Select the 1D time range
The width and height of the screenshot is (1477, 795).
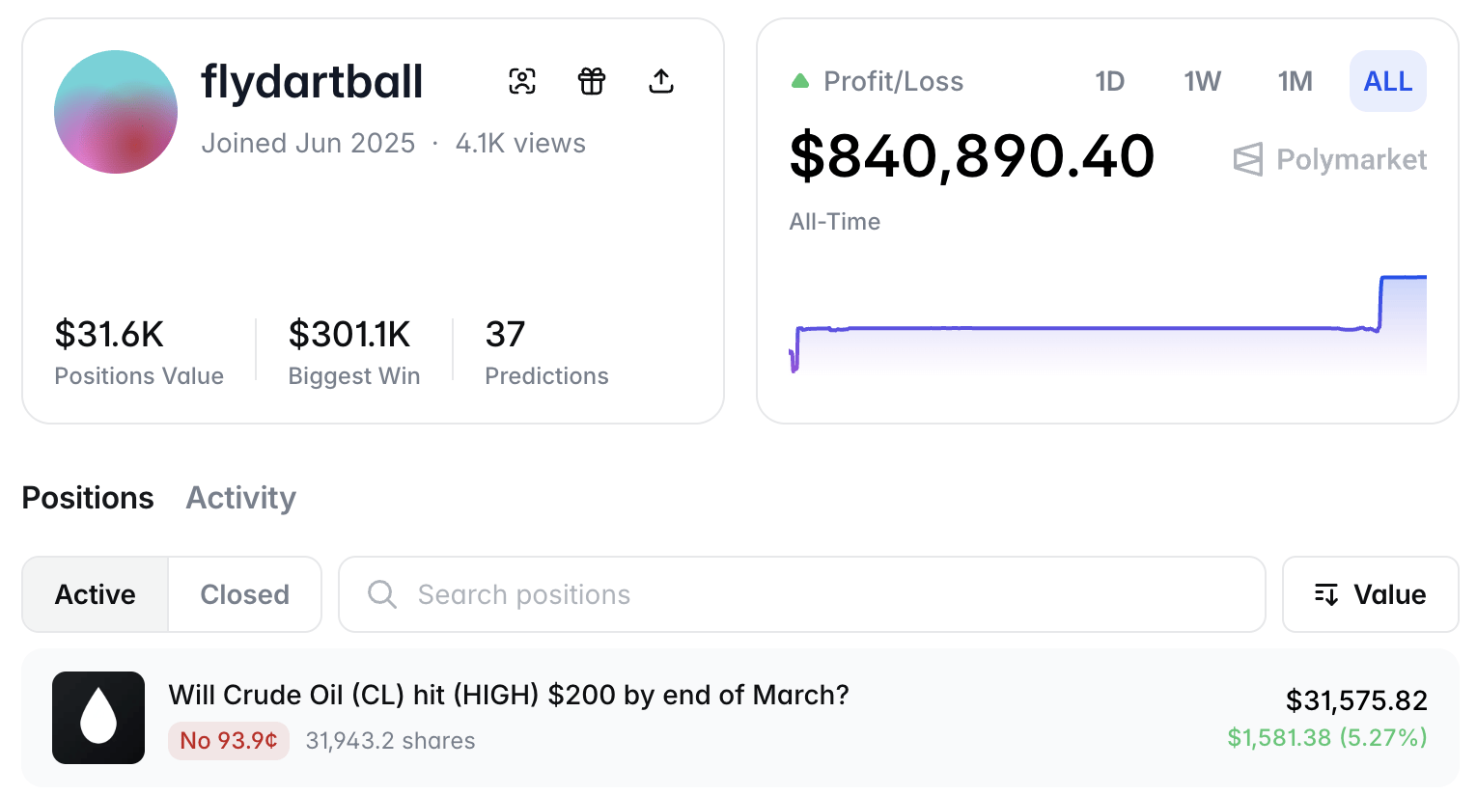[x=1110, y=81]
